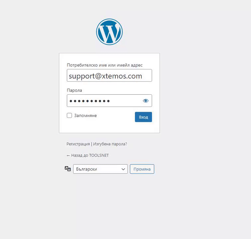Click the masked password dots
This screenshot has height=239, width=251.
[90, 101]
